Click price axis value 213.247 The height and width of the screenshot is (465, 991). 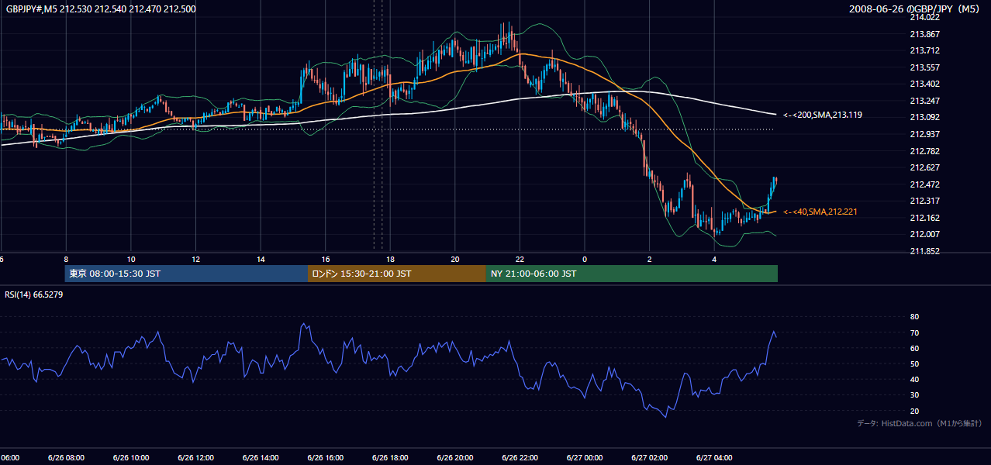click(x=924, y=101)
